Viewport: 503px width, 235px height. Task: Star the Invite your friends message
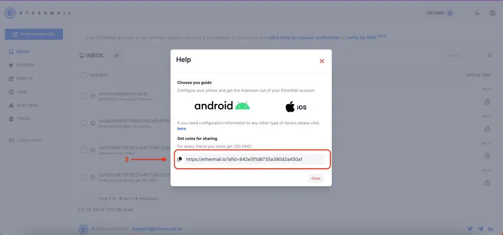[x=93, y=177]
